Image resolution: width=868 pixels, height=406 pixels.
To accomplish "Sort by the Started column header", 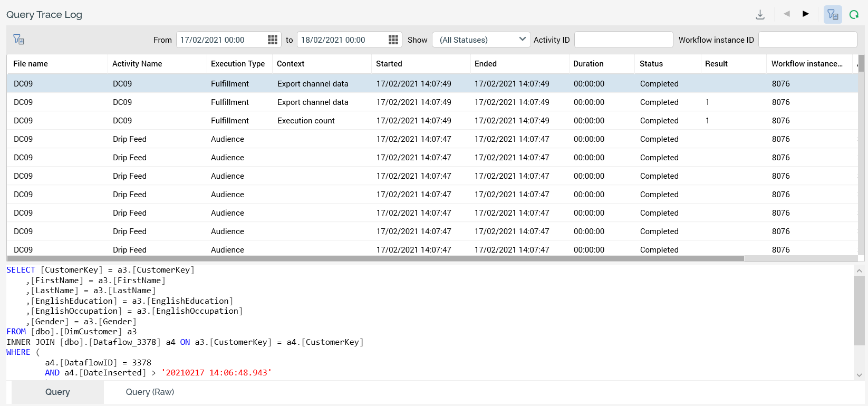I will pyautogui.click(x=389, y=64).
